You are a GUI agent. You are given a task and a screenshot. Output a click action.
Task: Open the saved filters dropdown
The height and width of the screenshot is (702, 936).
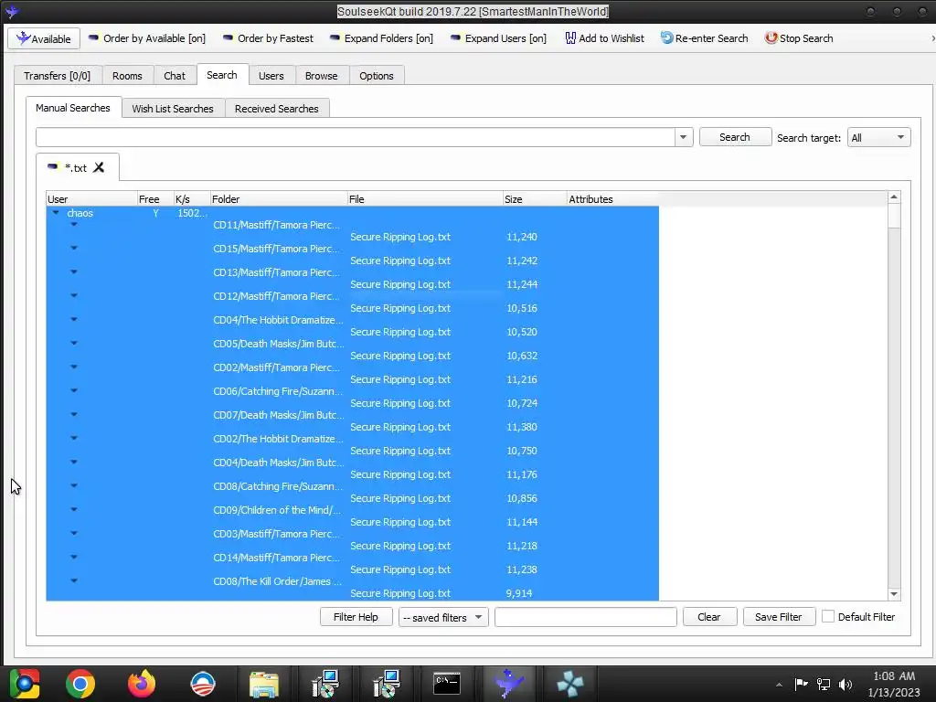tap(443, 617)
